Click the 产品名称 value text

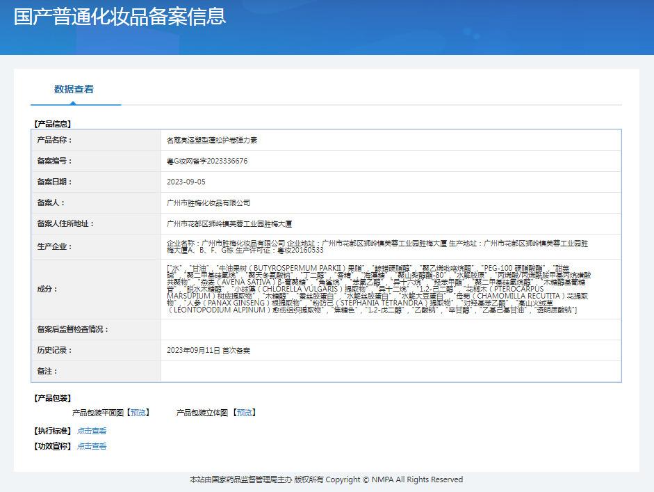[x=212, y=141]
